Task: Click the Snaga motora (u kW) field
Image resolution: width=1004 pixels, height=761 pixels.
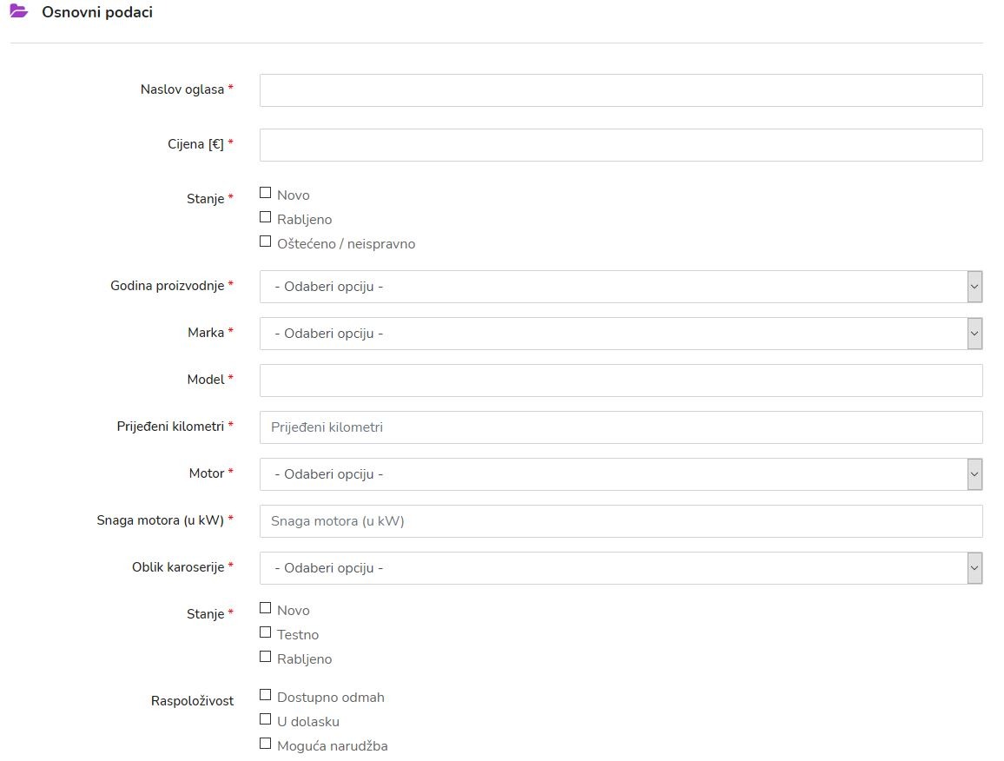Action: (620, 521)
